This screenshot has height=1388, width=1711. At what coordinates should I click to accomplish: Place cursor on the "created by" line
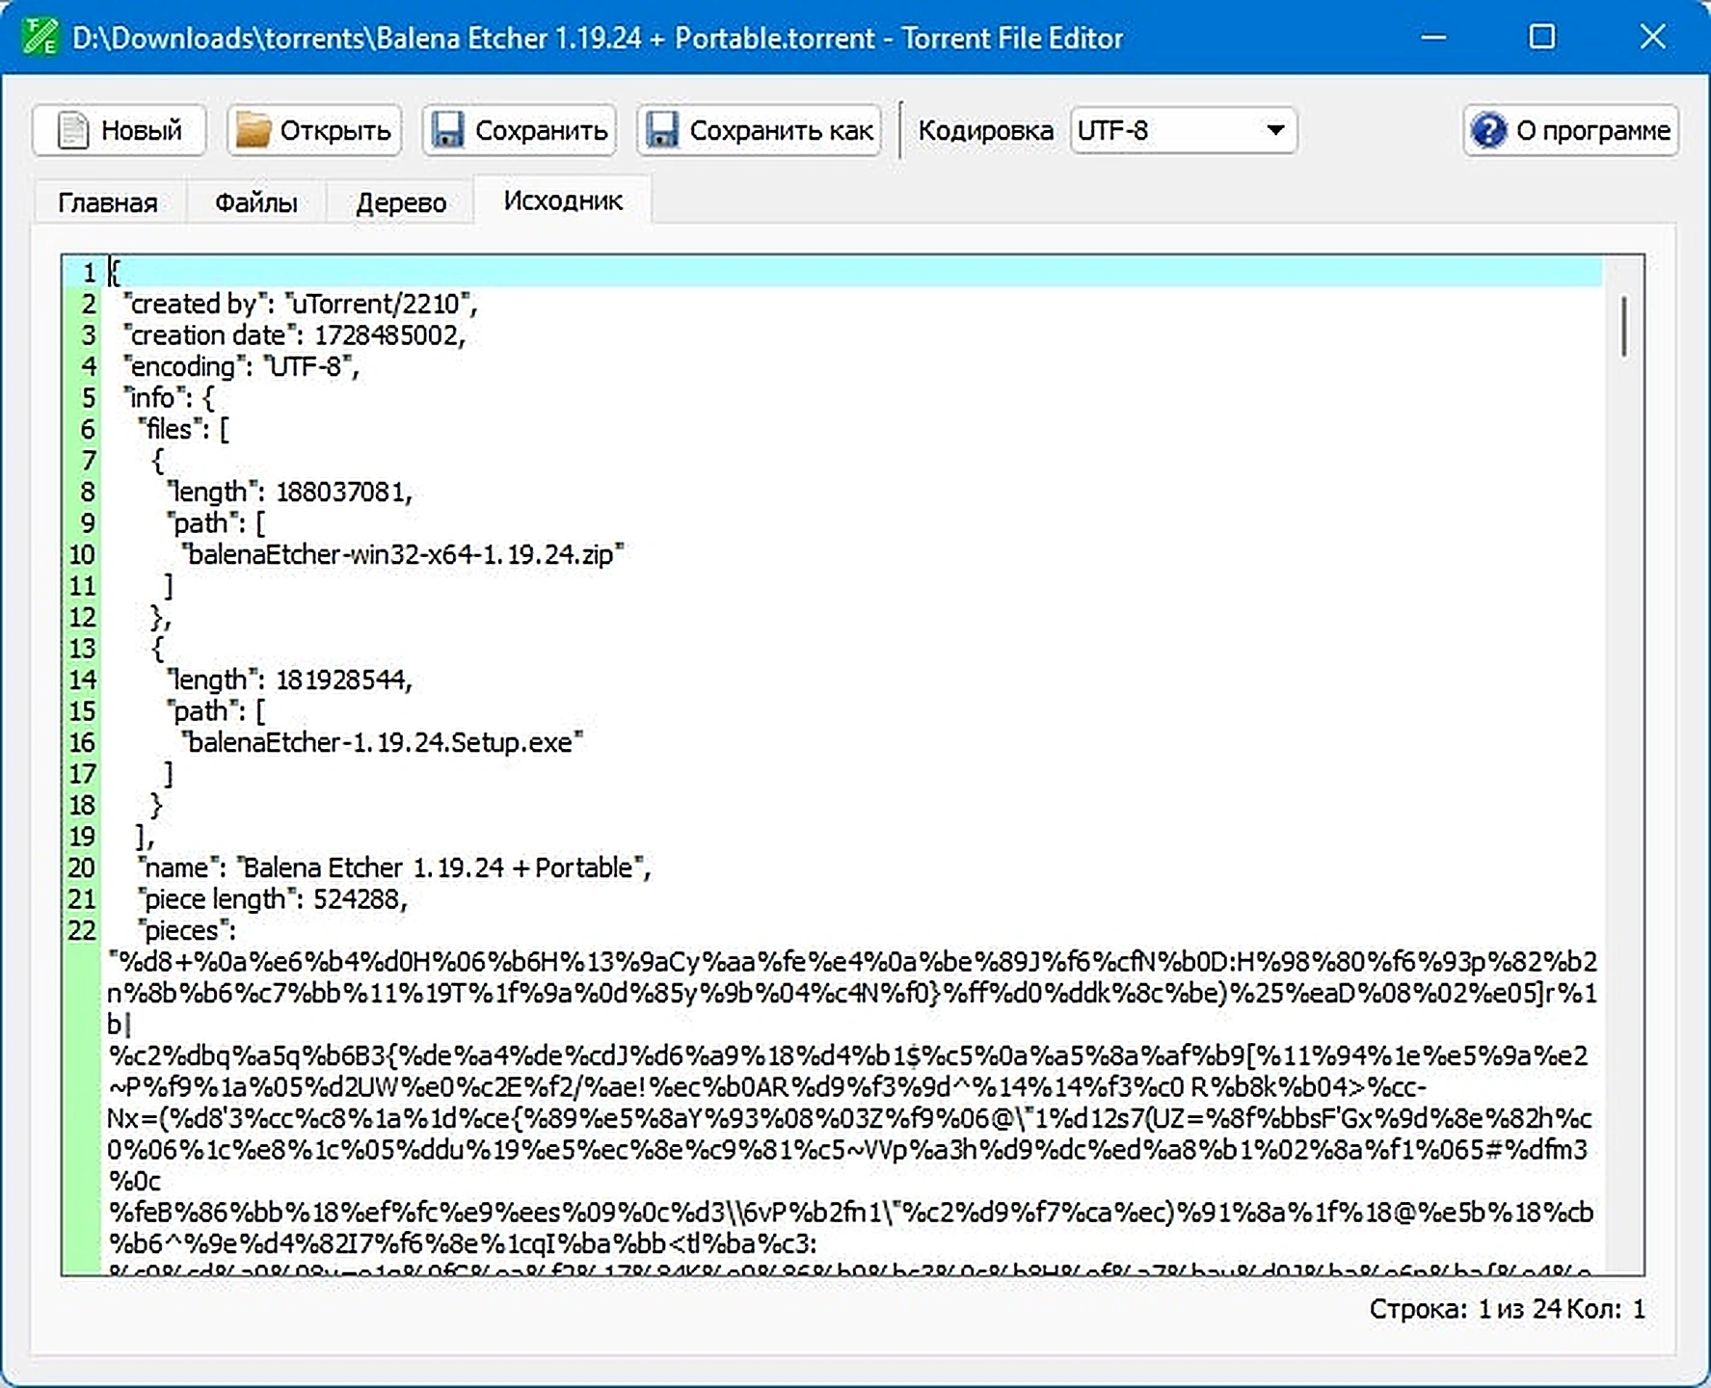tap(854, 305)
